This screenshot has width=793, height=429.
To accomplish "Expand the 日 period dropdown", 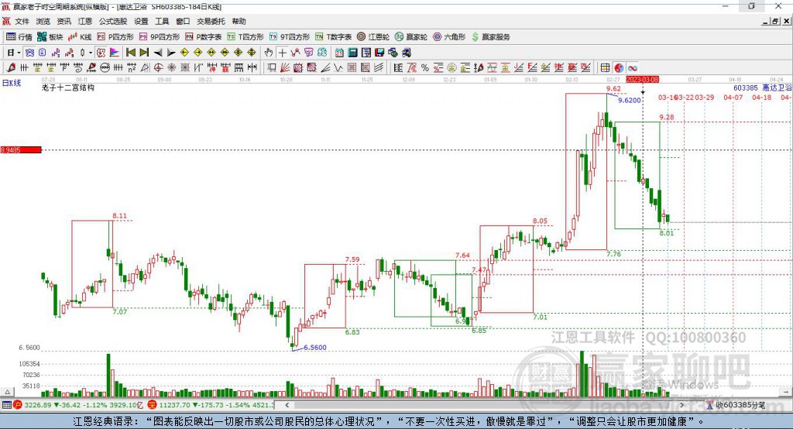I will 19,53.
